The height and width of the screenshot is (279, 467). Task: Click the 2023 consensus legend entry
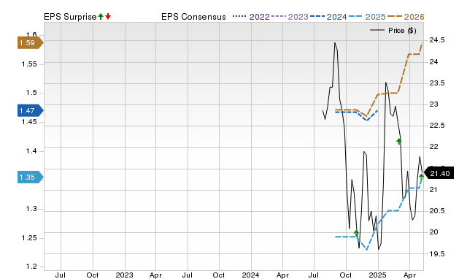coord(290,17)
